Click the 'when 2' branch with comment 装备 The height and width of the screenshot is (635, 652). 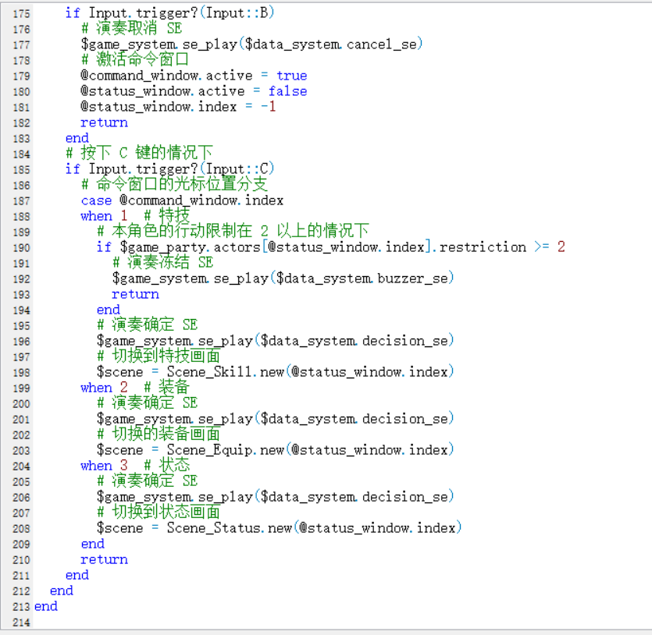[135, 388]
